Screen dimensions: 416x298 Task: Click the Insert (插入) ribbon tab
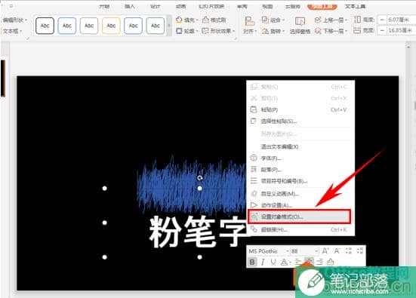point(129,6)
